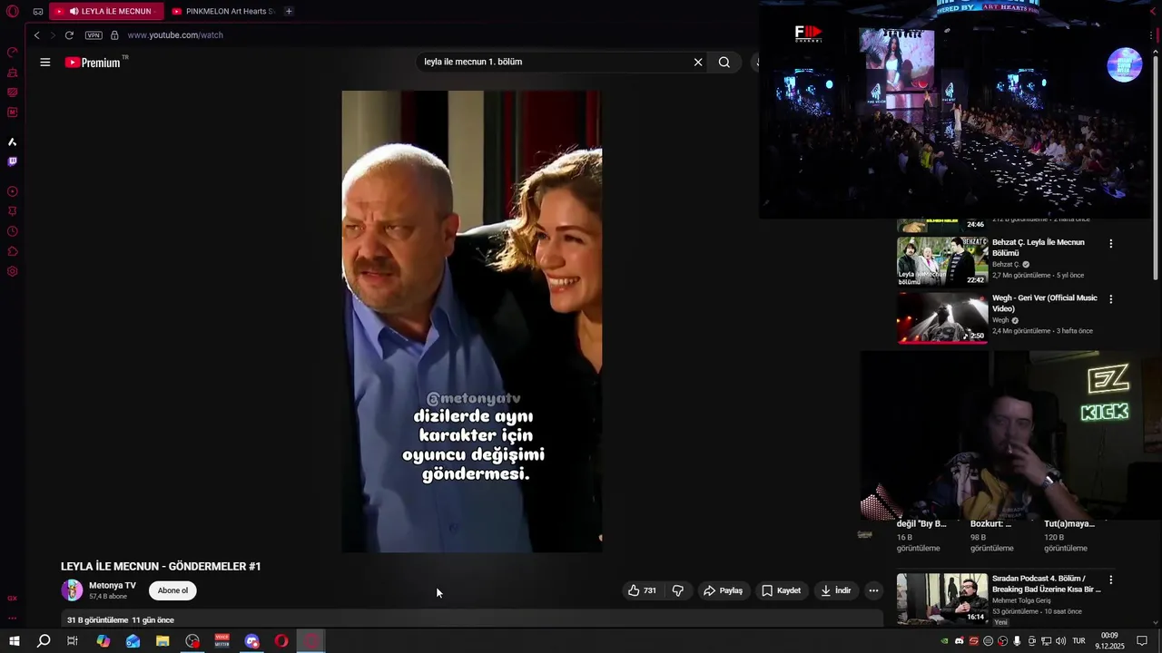
Task: Open File Explorer from the taskbar
Action: (x=162, y=641)
